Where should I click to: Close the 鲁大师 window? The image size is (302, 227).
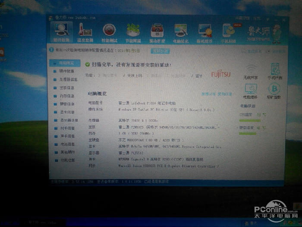(x=284, y=20)
